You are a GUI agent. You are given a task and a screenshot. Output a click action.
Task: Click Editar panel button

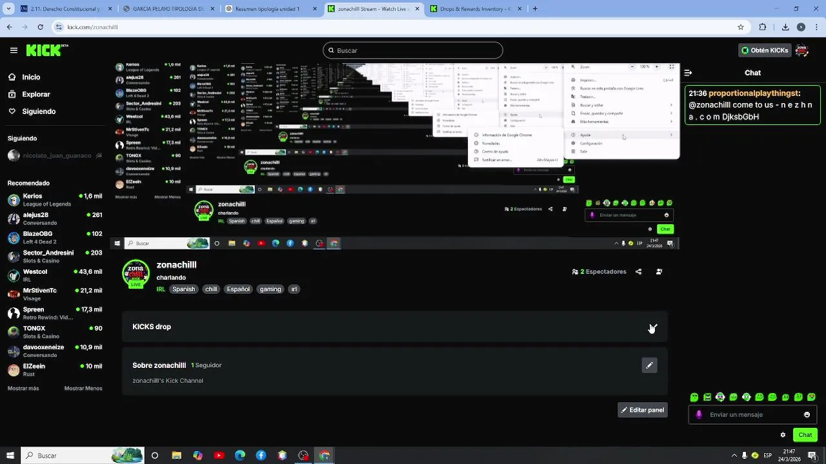pos(643,410)
